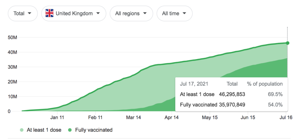Open the Total metric dropdown
This screenshot has height=139, width=295.
[x=22, y=13]
